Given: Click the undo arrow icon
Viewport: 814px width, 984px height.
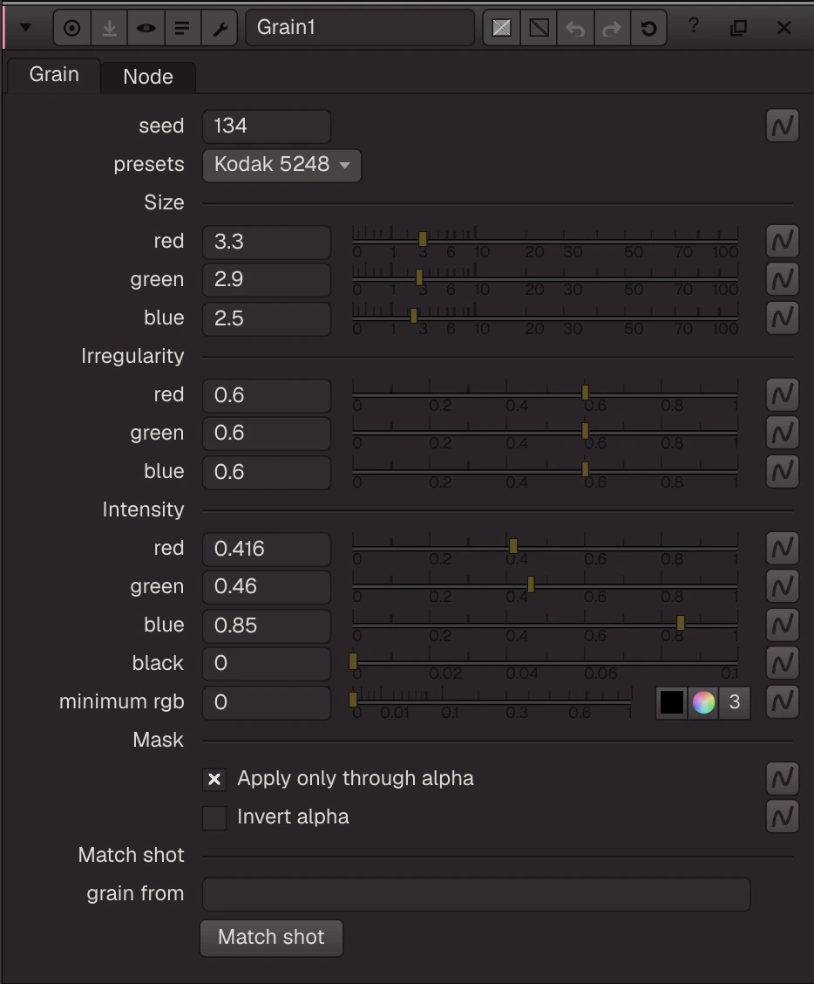Looking at the screenshot, I should (x=575, y=28).
